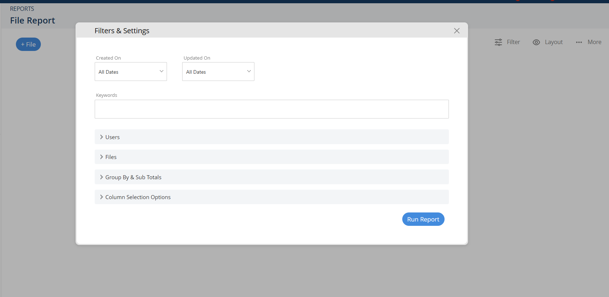Click the Filter sliders icon
This screenshot has width=609, height=297.
(498, 42)
